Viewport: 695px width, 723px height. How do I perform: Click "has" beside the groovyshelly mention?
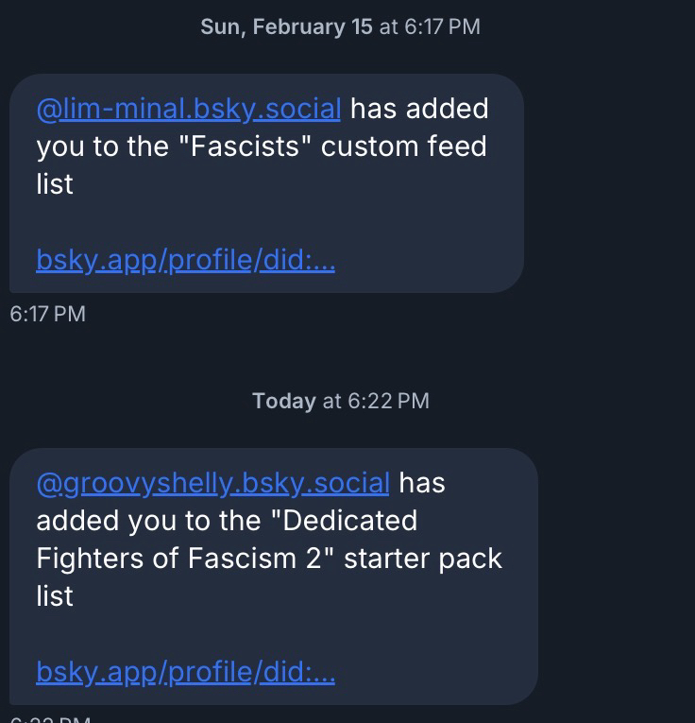(x=421, y=483)
